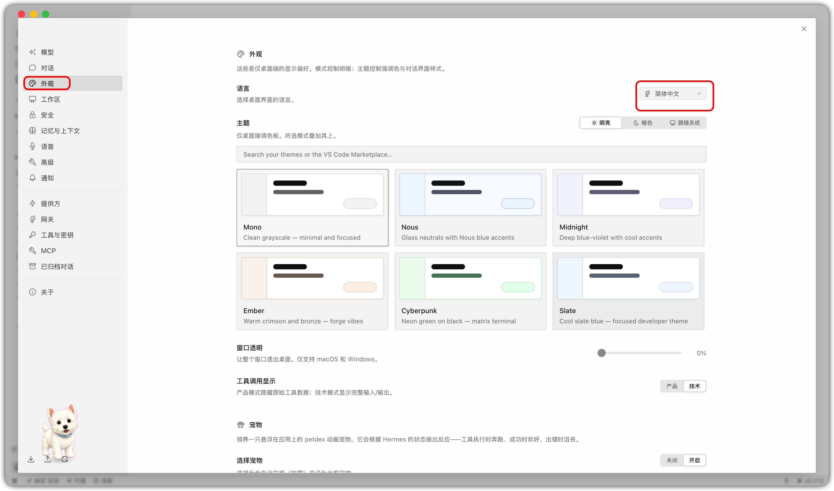The width and height of the screenshot is (834, 491).
Task: Switch theme mode to 明亮
Action: point(601,123)
